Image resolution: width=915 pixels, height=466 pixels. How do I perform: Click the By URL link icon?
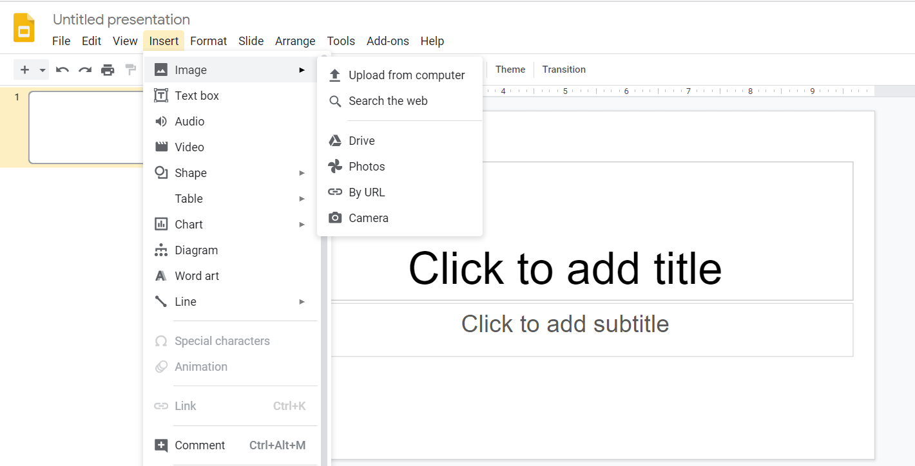click(335, 192)
